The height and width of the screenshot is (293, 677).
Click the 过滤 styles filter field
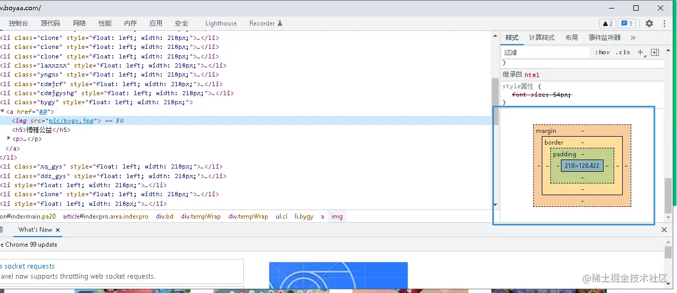546,52
